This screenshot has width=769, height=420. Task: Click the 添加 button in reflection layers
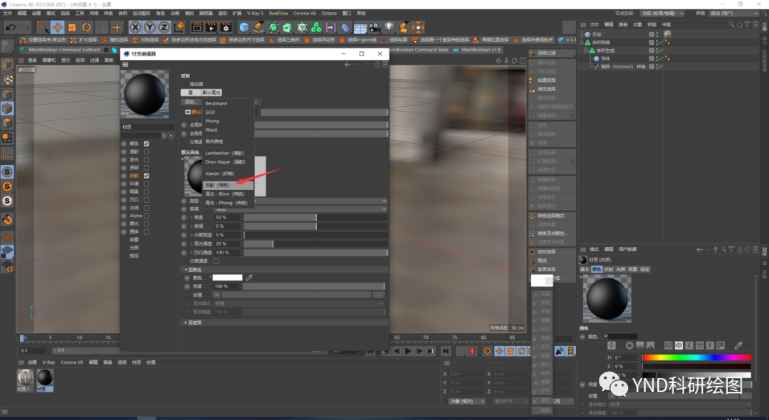click(191, 102)
